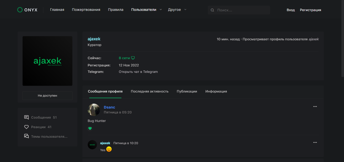Click the Реакции heart icon in sidebar
The image size is (344, 162).
pyautogui.click(x=26, y=127)
